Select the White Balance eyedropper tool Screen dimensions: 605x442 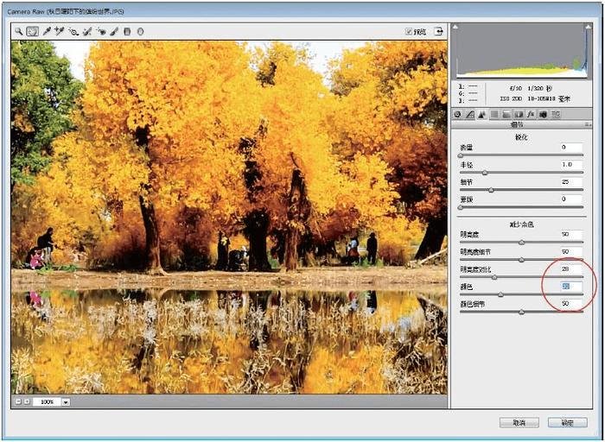47,31
